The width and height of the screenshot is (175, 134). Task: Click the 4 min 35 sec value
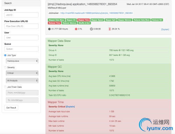coord(115,121)
